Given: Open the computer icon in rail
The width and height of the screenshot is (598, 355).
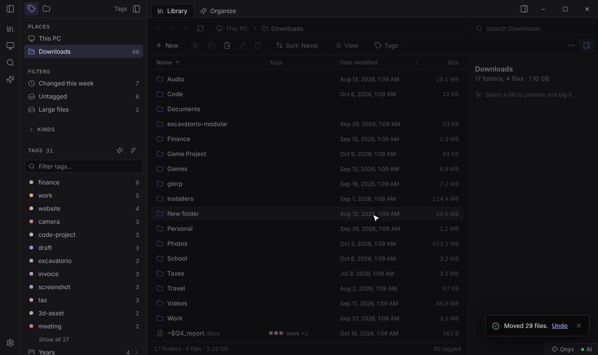Looking at the screenshot, I should (x=10, y=46).
